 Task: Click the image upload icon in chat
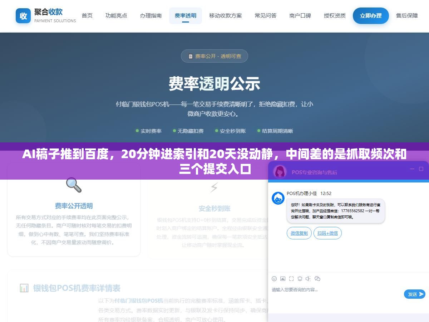click(x=283, y=279)
